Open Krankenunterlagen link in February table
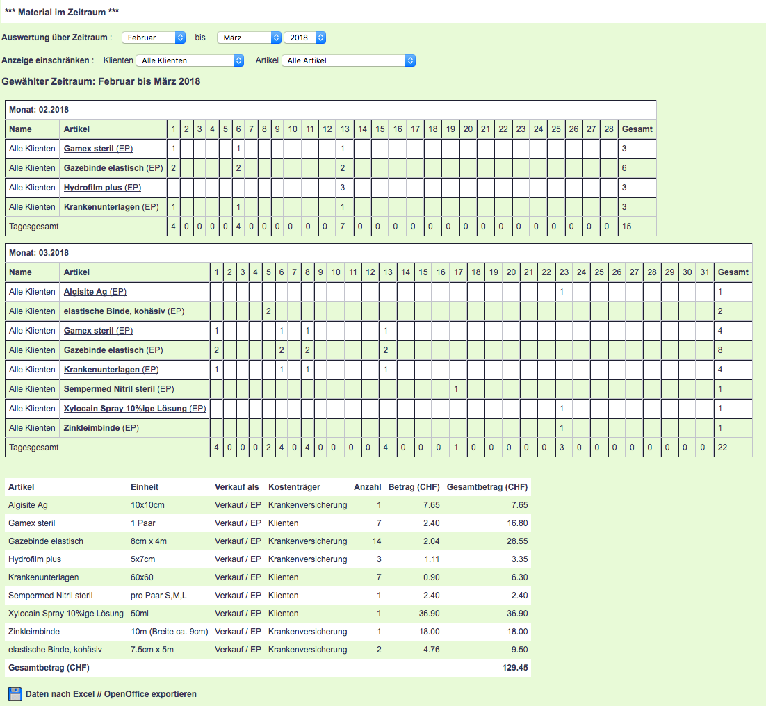This screenshot has width=766, height=706. 102,207
